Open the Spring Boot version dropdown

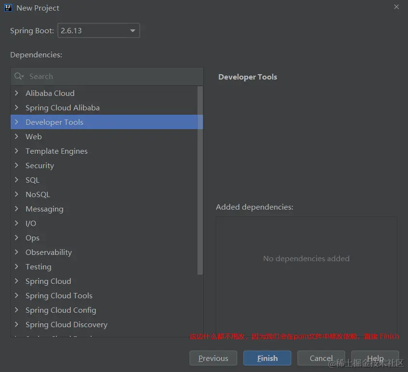coord(99,30)
